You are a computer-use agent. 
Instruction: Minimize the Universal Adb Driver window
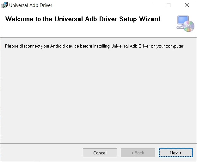click(150, 5)
